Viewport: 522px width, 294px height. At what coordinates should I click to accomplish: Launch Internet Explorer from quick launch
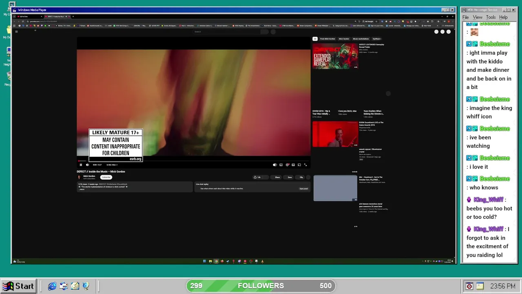(x=52, y=286)
